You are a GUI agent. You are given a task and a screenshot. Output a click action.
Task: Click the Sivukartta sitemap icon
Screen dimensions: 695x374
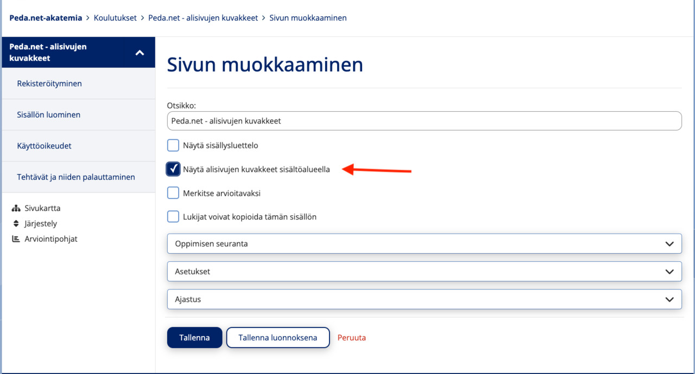[16, 208]
